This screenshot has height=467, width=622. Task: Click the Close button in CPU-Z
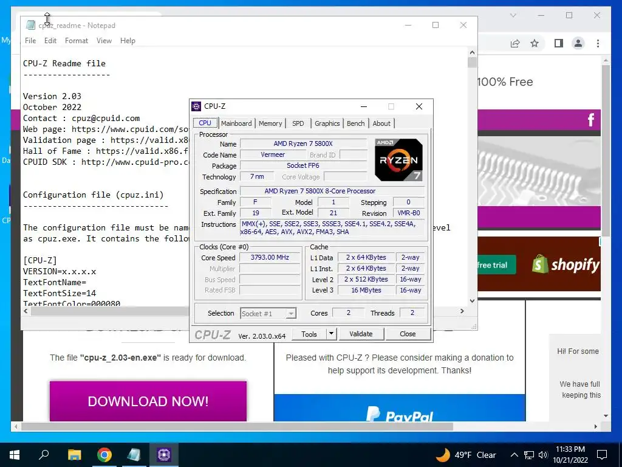point(408,334)
